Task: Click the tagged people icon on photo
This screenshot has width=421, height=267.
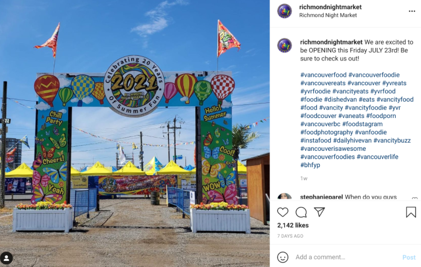Action: (x=6, y=258)
